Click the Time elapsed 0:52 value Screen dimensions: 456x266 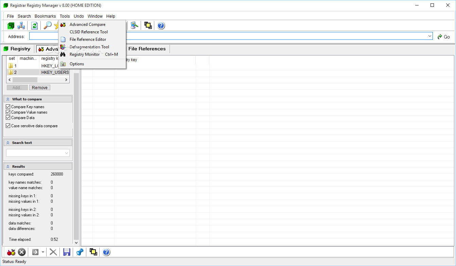(54, 239)
